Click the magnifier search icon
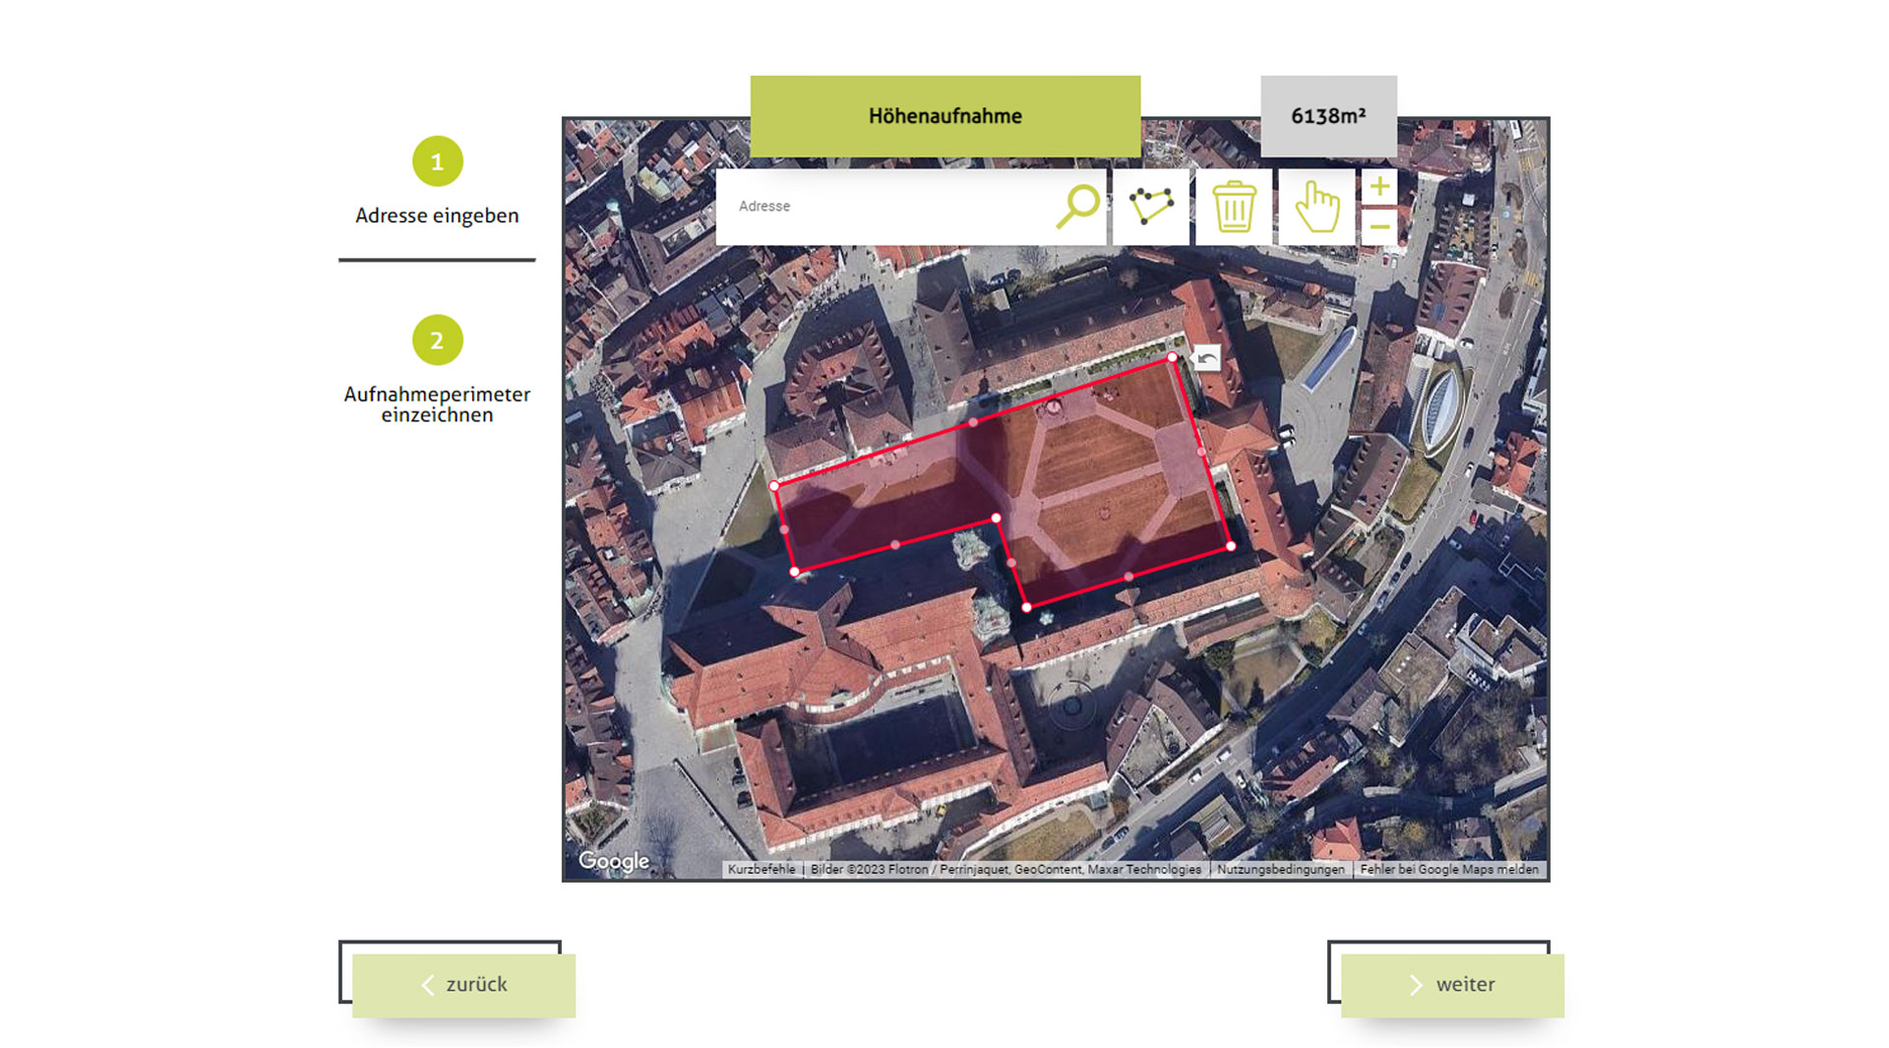1889x1048 pixels. [1078, 207]
